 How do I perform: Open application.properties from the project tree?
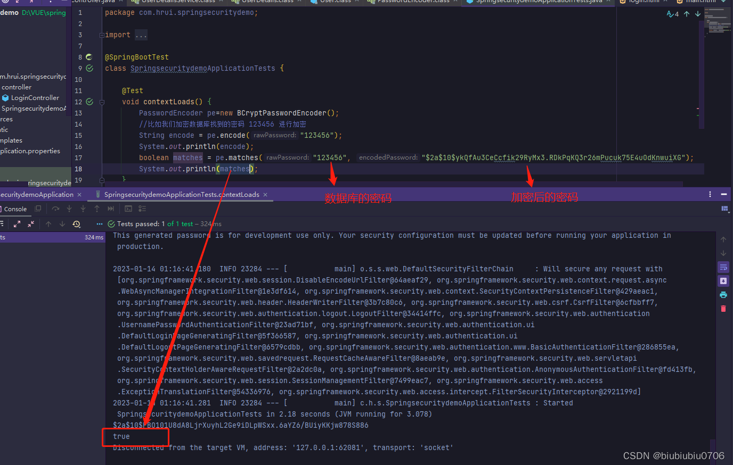coord(30,151)
